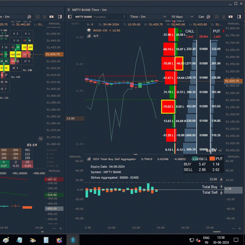
Task: Click the 51,429.75 price marker on main axis
Action: point(233,81)
